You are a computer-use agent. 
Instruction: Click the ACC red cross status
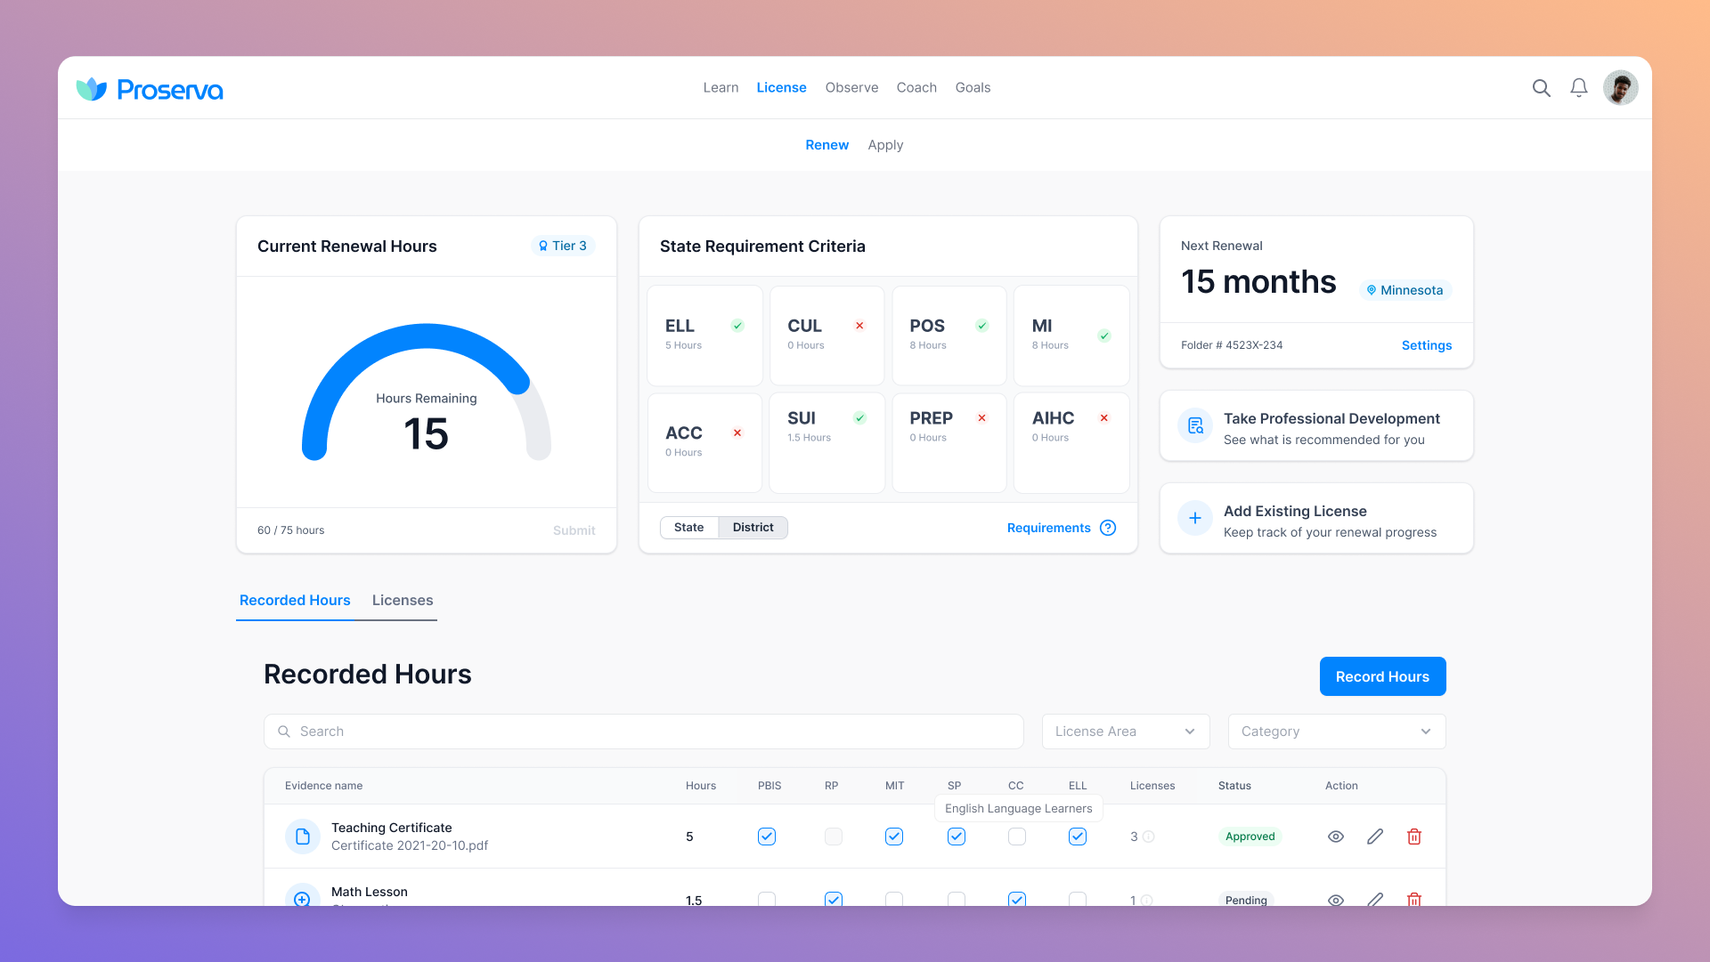(x=737, y=432)
